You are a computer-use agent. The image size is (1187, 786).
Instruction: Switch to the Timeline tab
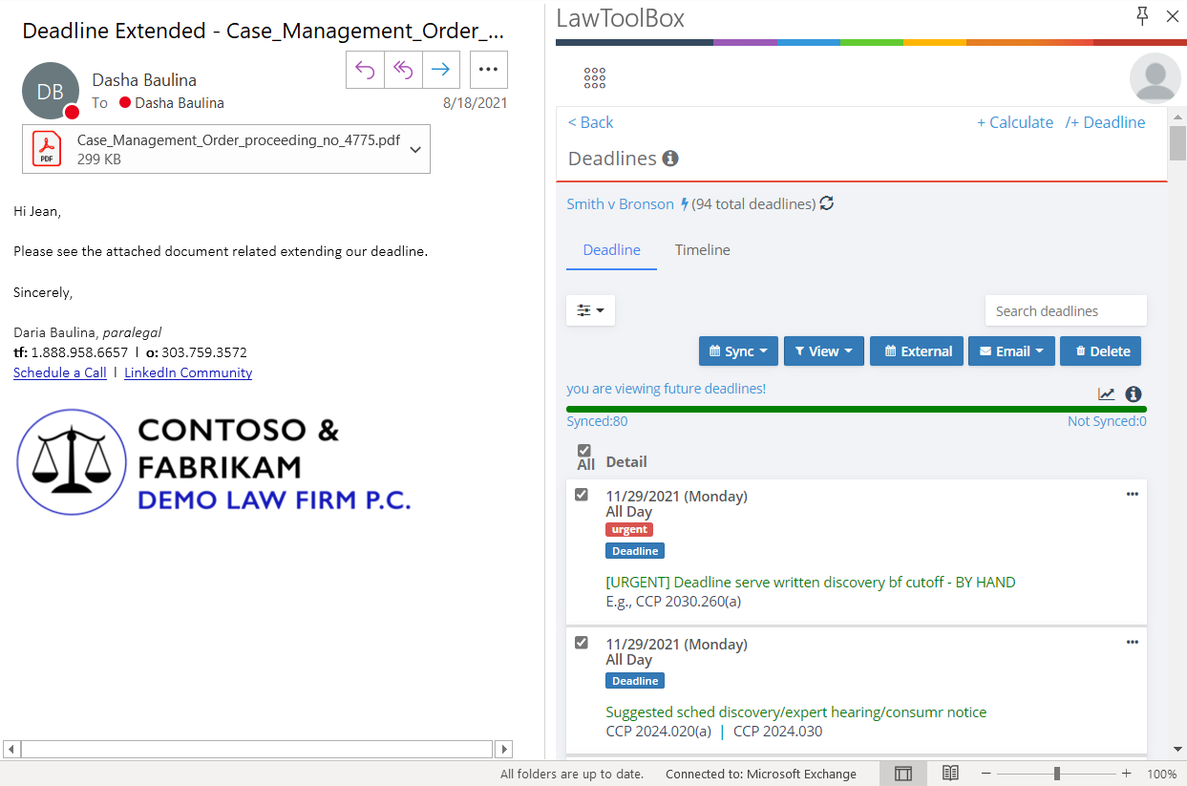(x=702, y=249)
